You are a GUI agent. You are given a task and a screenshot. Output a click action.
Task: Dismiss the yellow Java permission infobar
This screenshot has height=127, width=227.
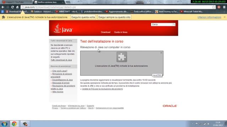click(x=225, y=17)
